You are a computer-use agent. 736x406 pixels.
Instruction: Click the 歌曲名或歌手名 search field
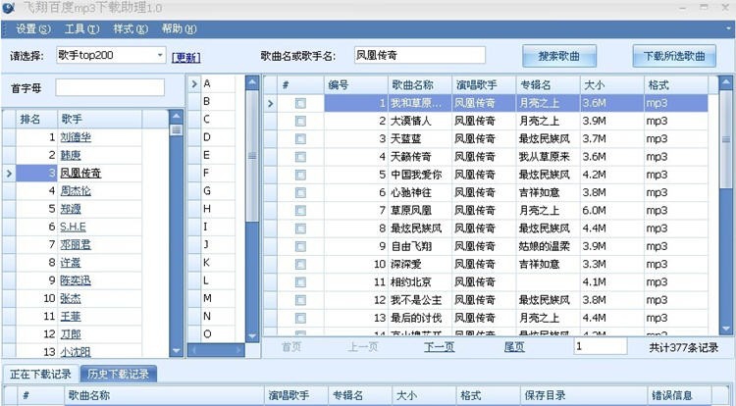(x=420, y=55)
